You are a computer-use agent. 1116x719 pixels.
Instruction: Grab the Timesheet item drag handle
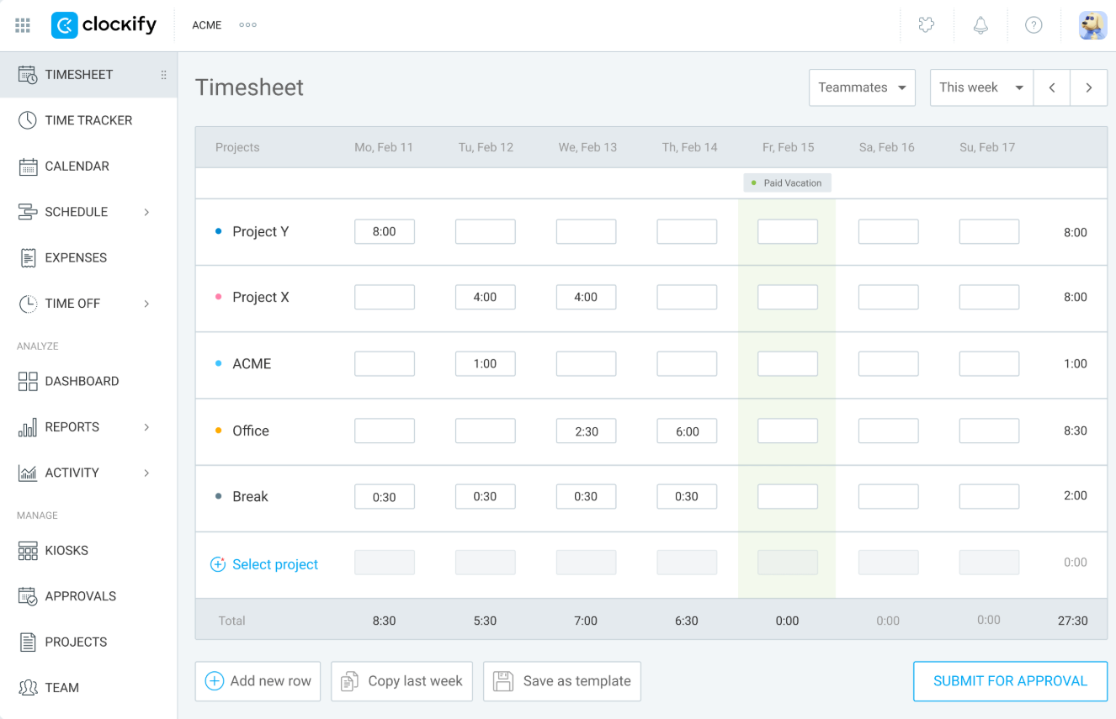pyautogui.click(x=163, y=75)
